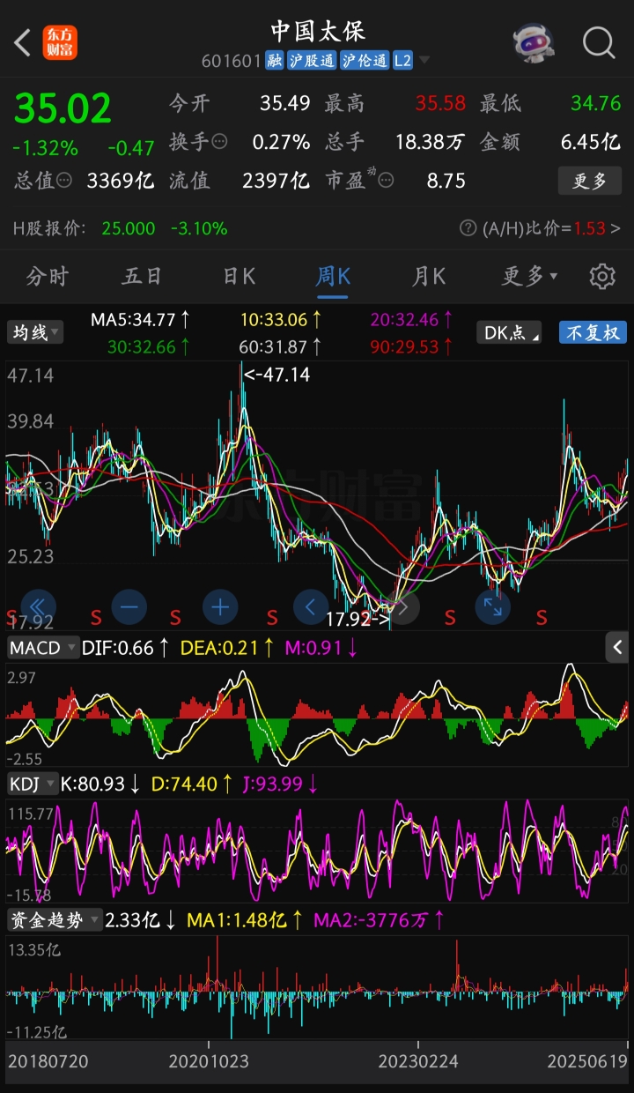The width and height of the screenshot is (634, 1093).
Task: Switch to the 月K tab
Action: point(429,276)
